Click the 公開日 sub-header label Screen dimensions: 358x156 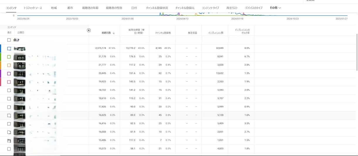[21, 32]
